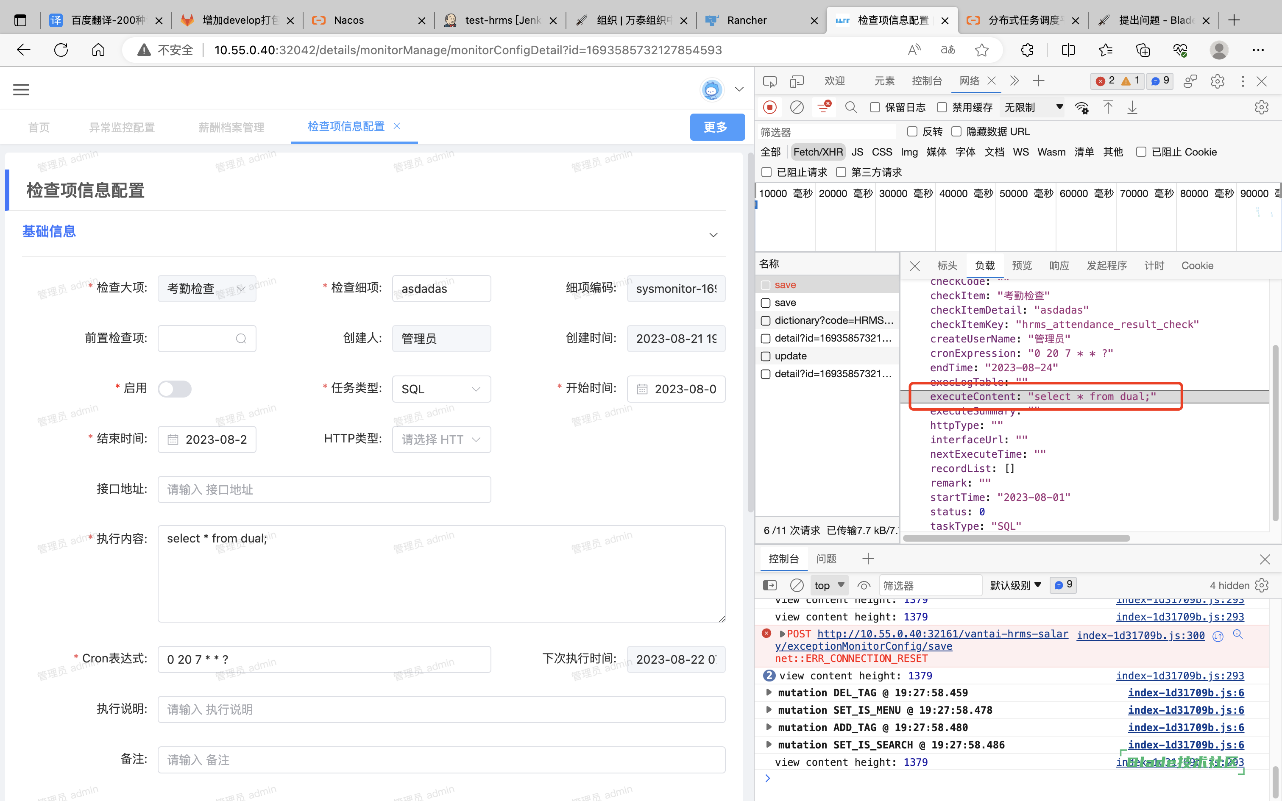Open browser extensions puzzle icon
Viewport: 1282px width, 801px height.
[x=1027, y=50]
